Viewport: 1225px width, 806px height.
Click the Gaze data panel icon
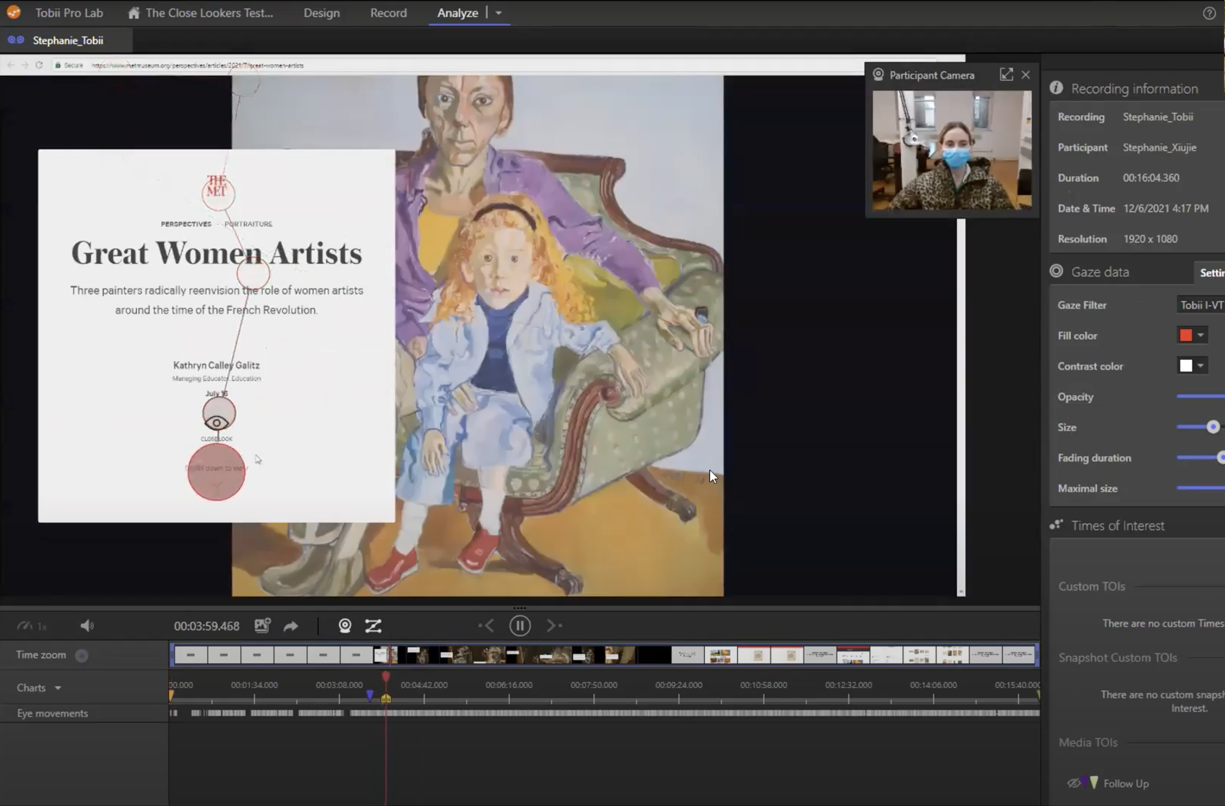coord(1056,271)
